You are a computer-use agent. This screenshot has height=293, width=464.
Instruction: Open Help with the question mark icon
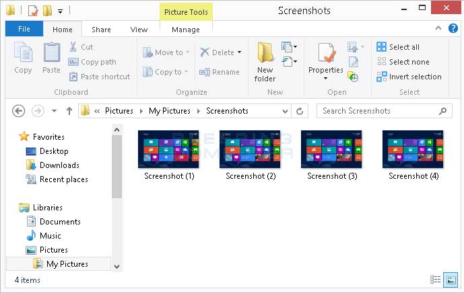(453, 28)
